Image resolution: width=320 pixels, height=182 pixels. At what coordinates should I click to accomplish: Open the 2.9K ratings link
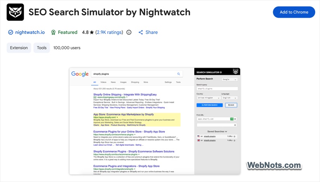pos(109,32)
